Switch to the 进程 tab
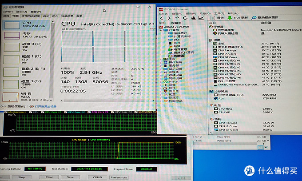This screenshot has height=181, width=302. 6,16
